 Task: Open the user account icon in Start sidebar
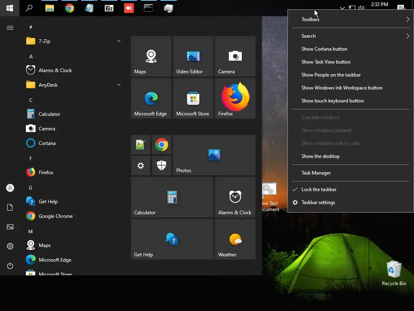(10, 188)
